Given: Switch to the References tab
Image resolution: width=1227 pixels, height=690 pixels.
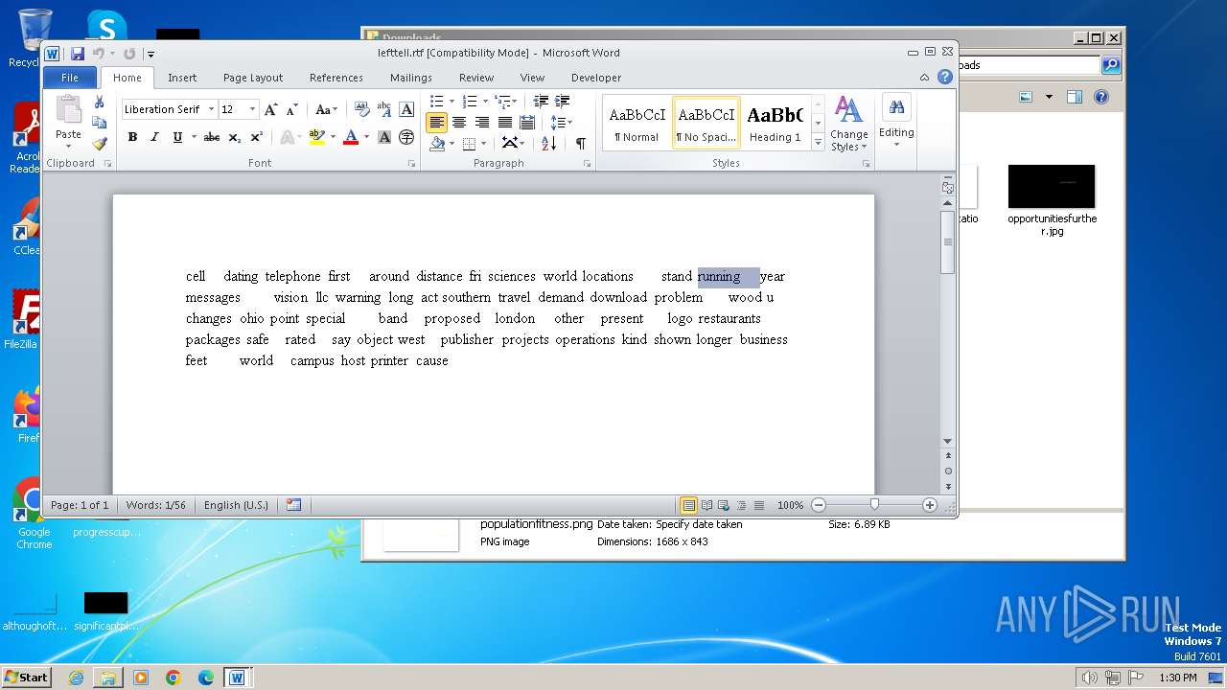Looking at the screenshot, I should [336, 78].
